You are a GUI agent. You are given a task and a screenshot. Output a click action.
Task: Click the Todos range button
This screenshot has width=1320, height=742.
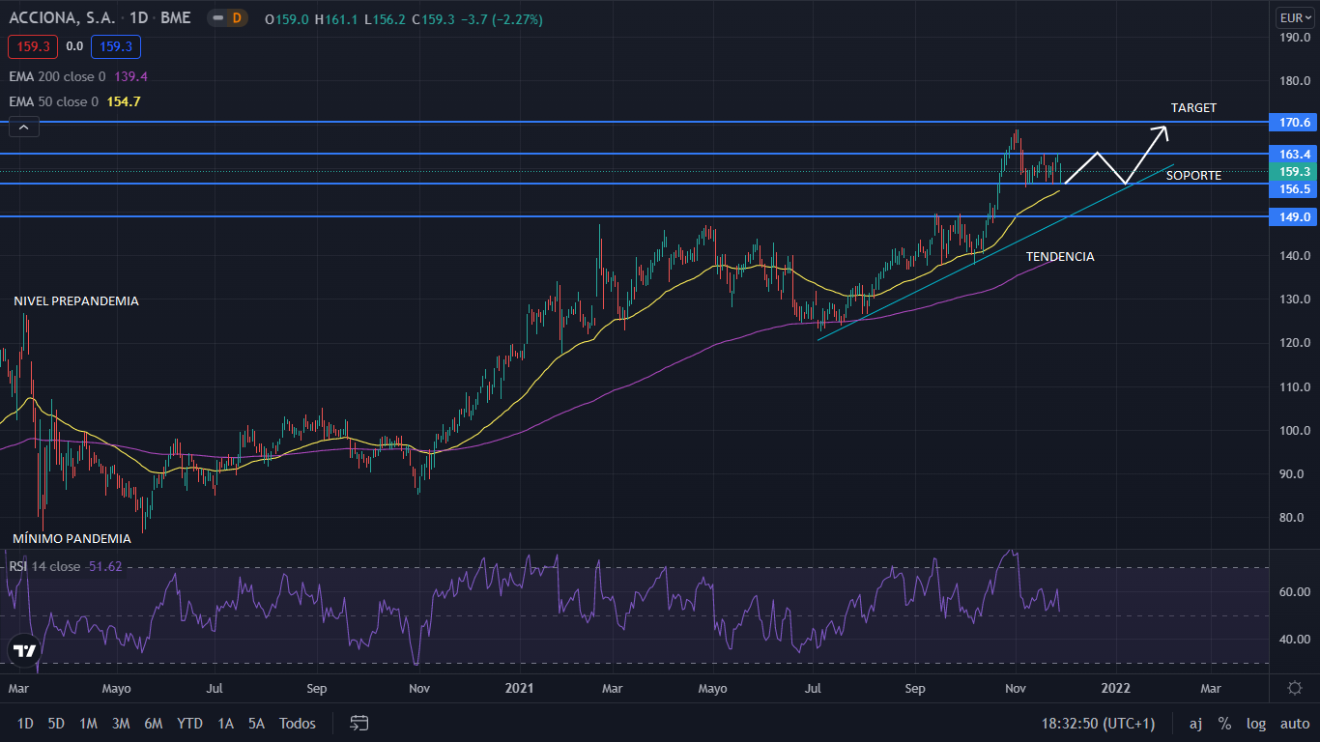coord(297,724)
